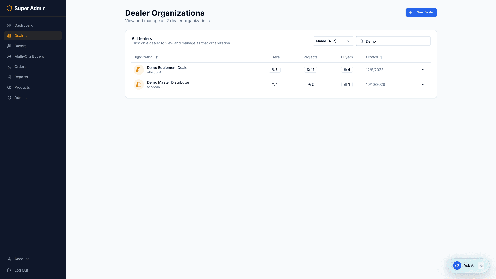Click the Projects column header
Image resolution: width=496 pixels, height=279 pixels.
[311, 57]
